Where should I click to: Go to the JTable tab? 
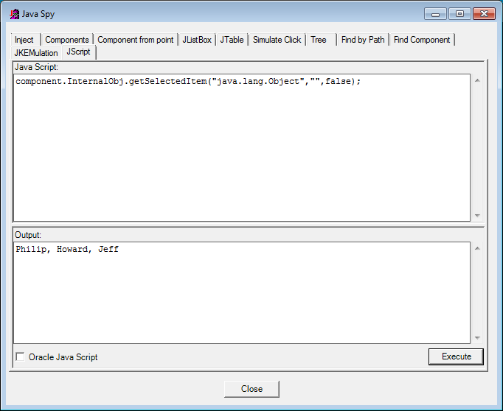(232, 40)
